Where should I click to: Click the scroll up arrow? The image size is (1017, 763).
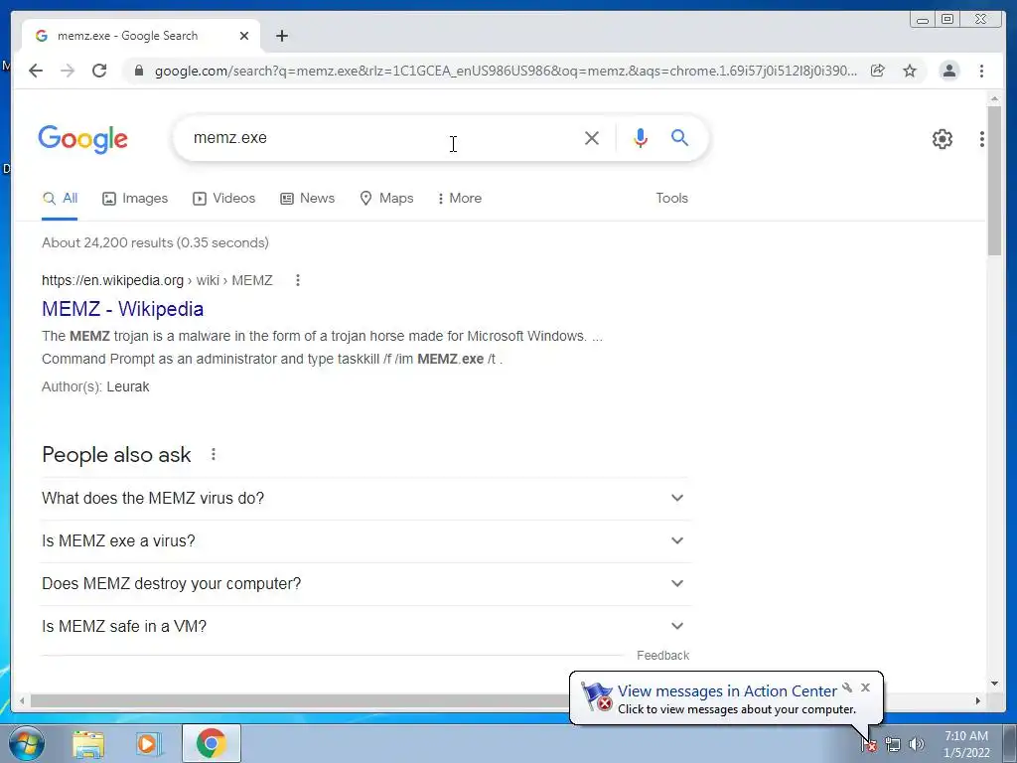click(994, 98)
